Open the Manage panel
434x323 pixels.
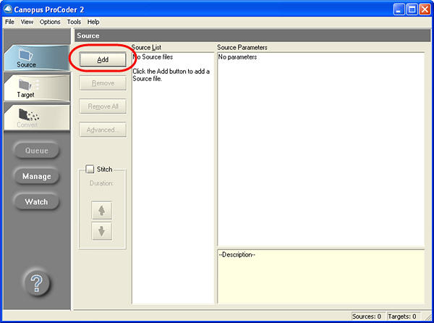(36, 176)
